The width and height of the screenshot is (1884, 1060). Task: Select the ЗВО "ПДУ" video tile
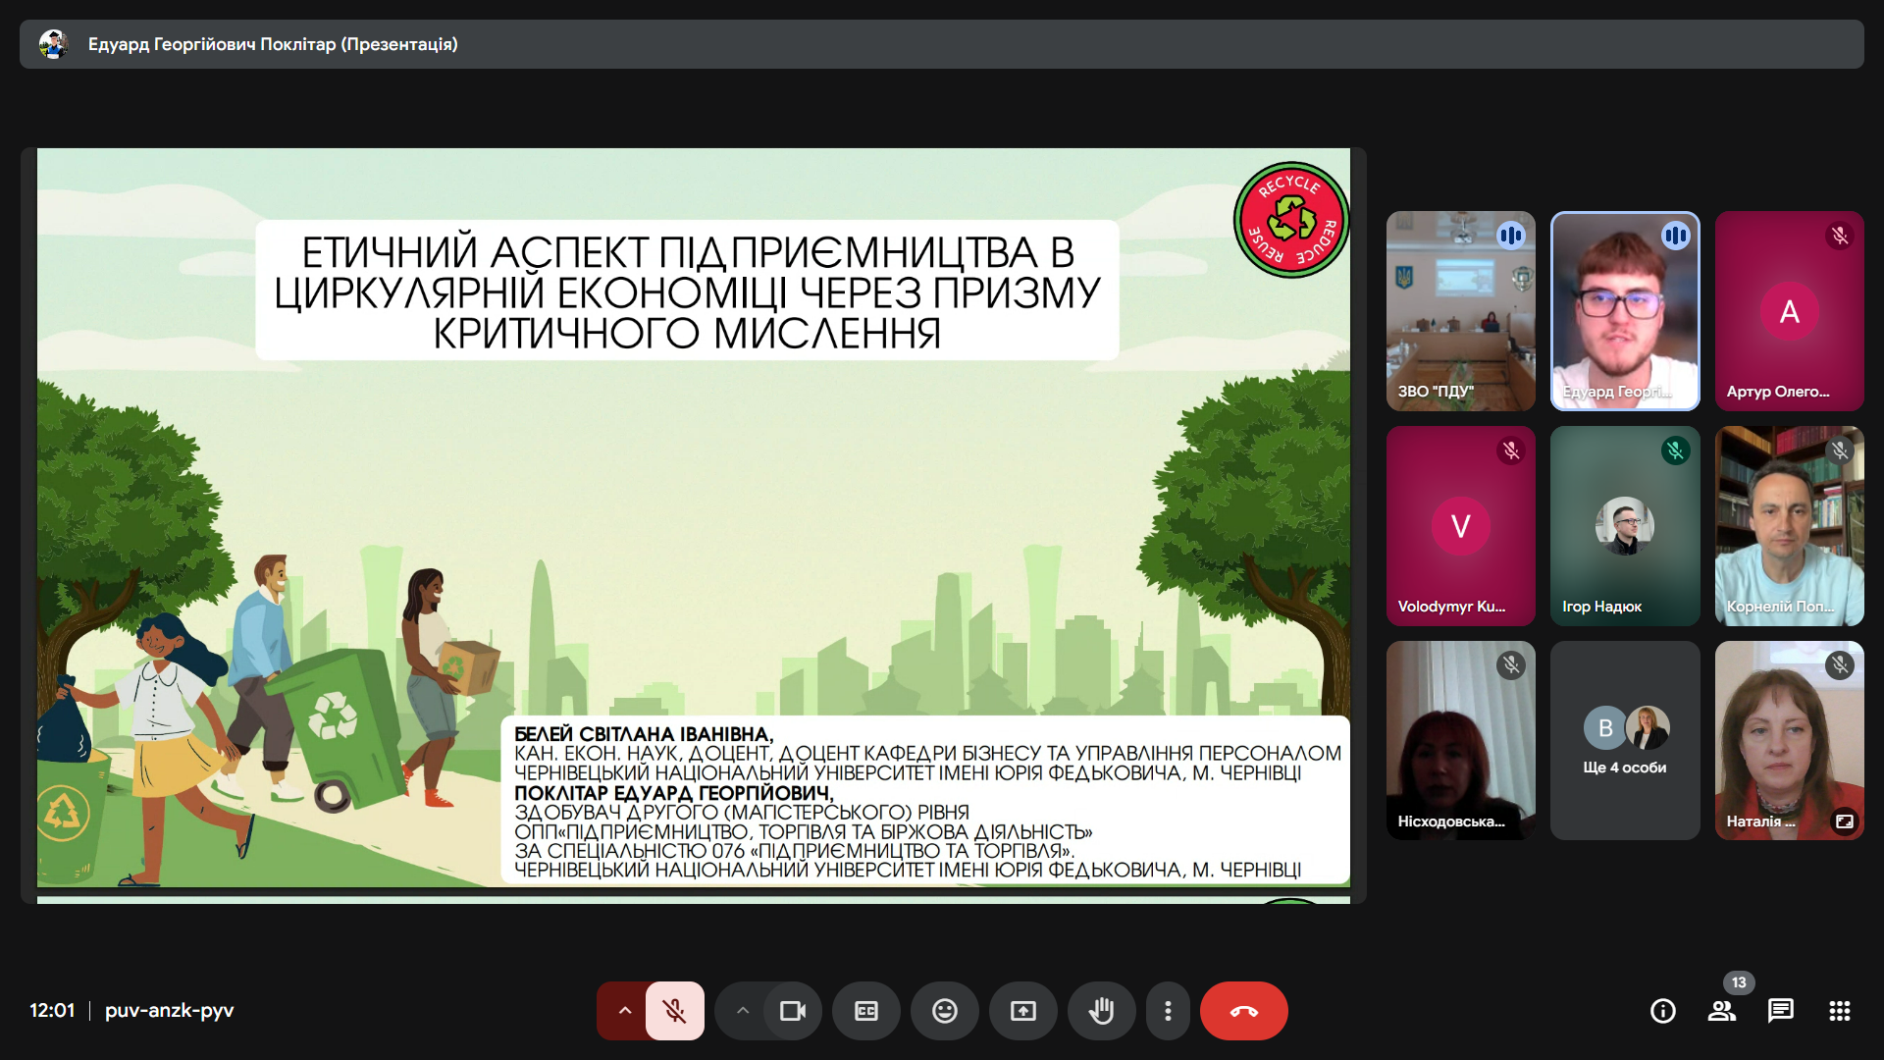click(x=1459, y=311)
